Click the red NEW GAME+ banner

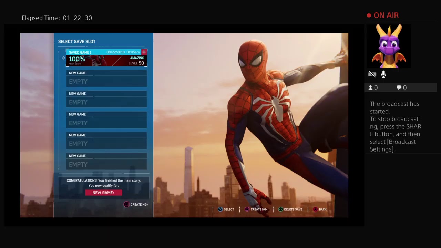click(x=104, y=193)
